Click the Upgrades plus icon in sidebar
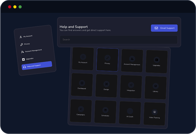Image resolution: width=196 pixels, height=134 pixels. [x=23, y=59]
